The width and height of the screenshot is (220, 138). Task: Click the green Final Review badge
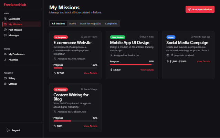pos(118,37)
